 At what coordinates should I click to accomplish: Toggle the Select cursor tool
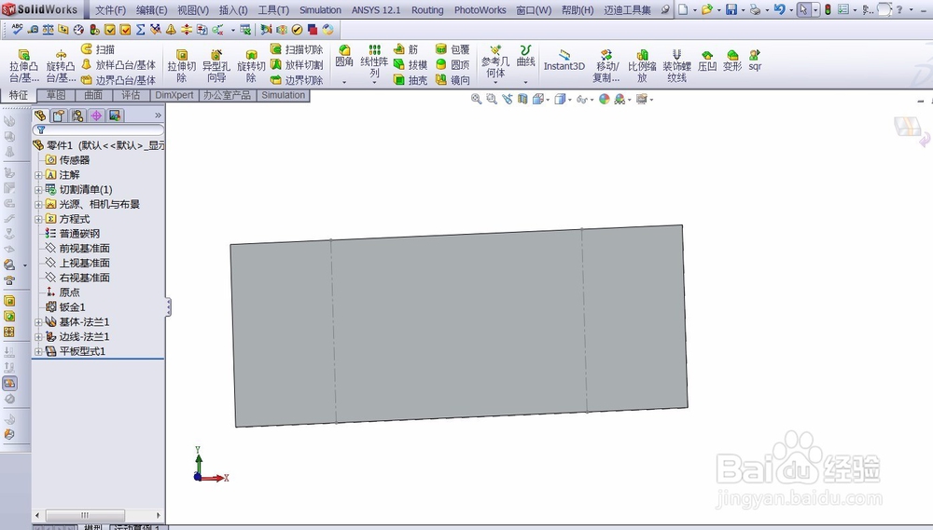pyautogui.click(x=804, y=9)
